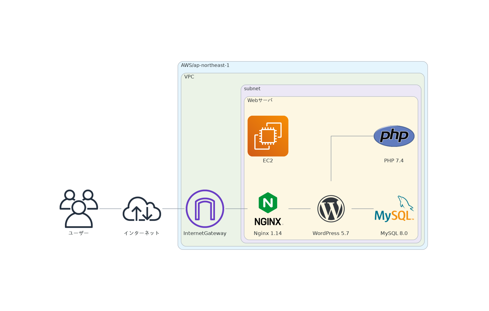Image resolution: width=489 pixels, height=311 pixels.
Task: Select the 'subnet' group title
Action: point(252,89)
